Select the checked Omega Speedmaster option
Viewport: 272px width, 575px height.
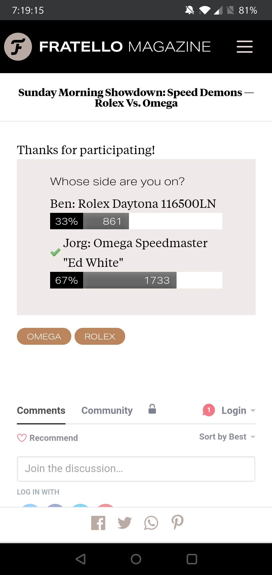click(x=135, y=252)
